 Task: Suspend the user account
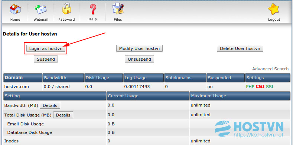tap(46, 59)
